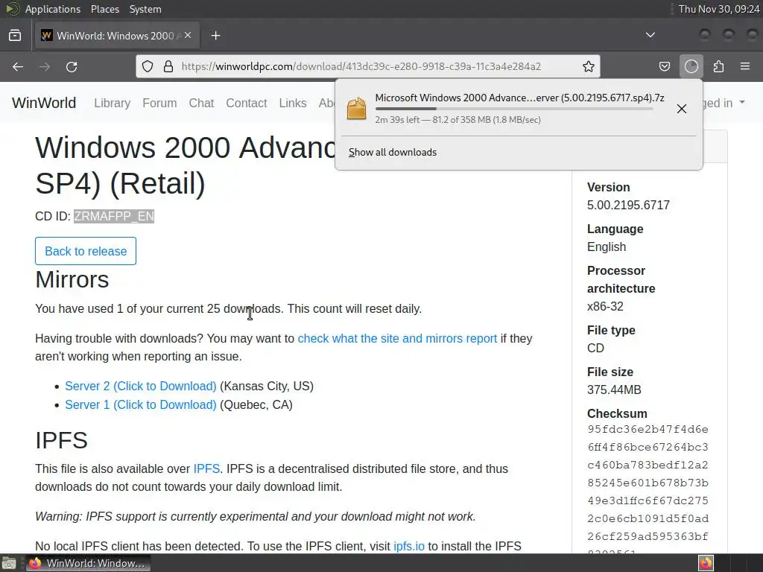
Task: Open the Contact nav link
Action: click(246, 103)
